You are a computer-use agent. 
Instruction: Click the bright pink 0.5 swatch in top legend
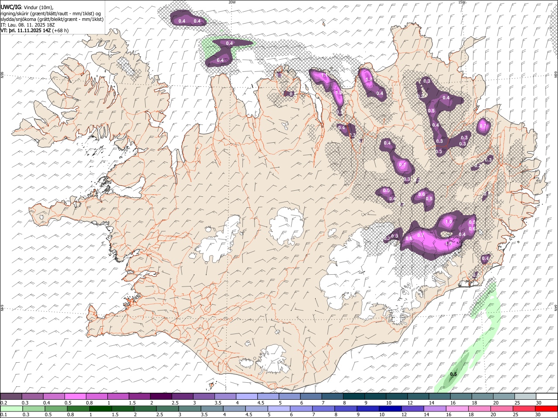75,396
